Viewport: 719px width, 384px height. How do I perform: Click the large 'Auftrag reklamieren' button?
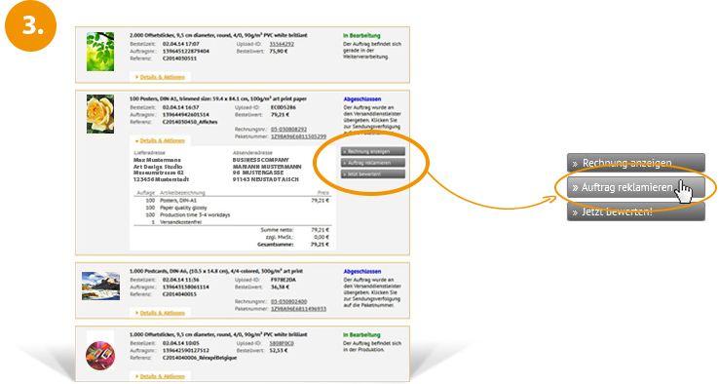point(635,187)
